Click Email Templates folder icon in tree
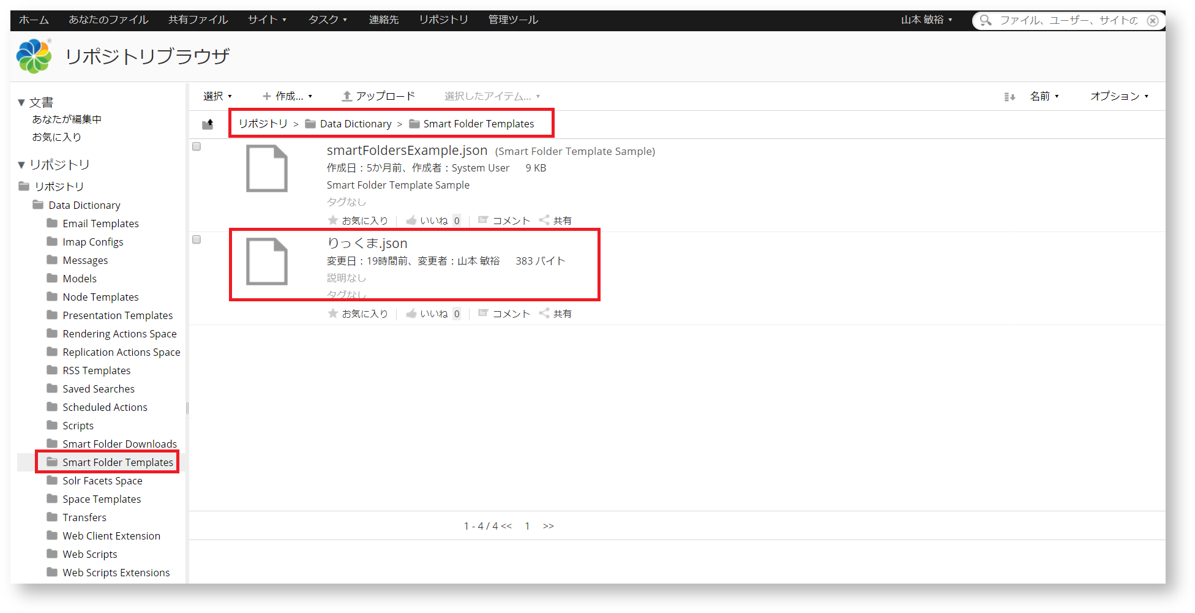This screenshot has width=1195, height=613. point(52,223)
